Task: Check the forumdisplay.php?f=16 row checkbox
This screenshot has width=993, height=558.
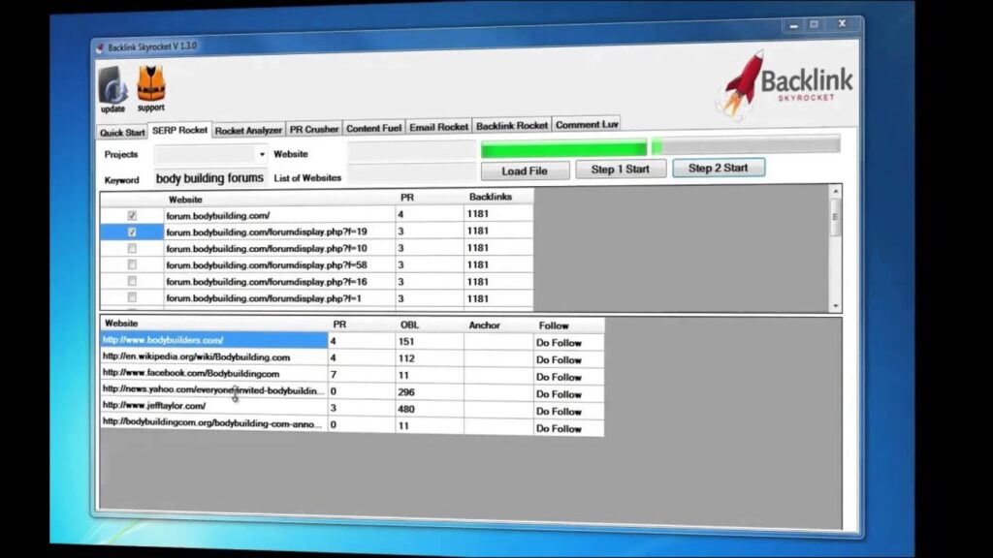Action: tap(132, 281)
